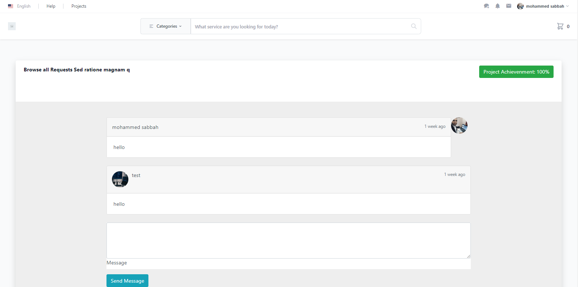Expand the Categories dropdown
The width and height of the screenshot is (578, 287).
(166, 26)
